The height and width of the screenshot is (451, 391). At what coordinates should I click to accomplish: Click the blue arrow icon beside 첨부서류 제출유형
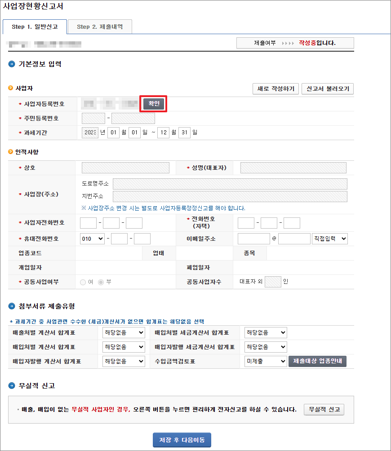click(12, 306)
